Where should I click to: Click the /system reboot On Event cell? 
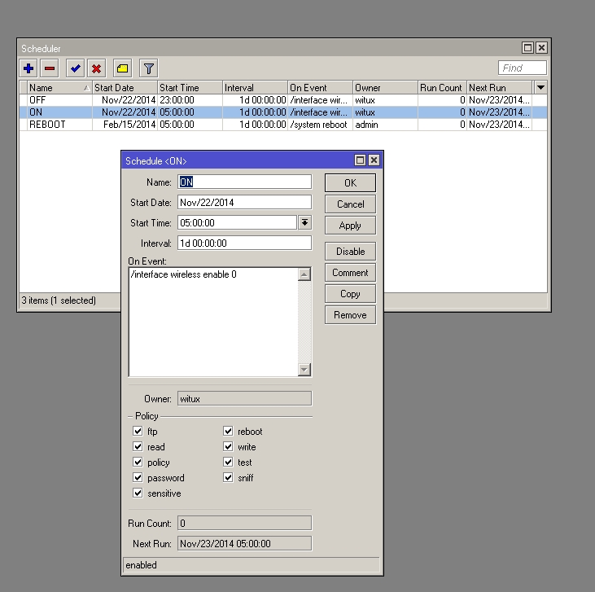[x=319, y=125]
